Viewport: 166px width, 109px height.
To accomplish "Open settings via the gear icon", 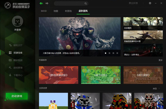I will [150, 3].
